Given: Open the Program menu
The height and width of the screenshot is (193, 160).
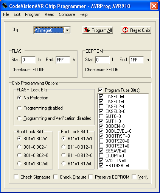Looking at the screenshot, I should pos(33,14).
